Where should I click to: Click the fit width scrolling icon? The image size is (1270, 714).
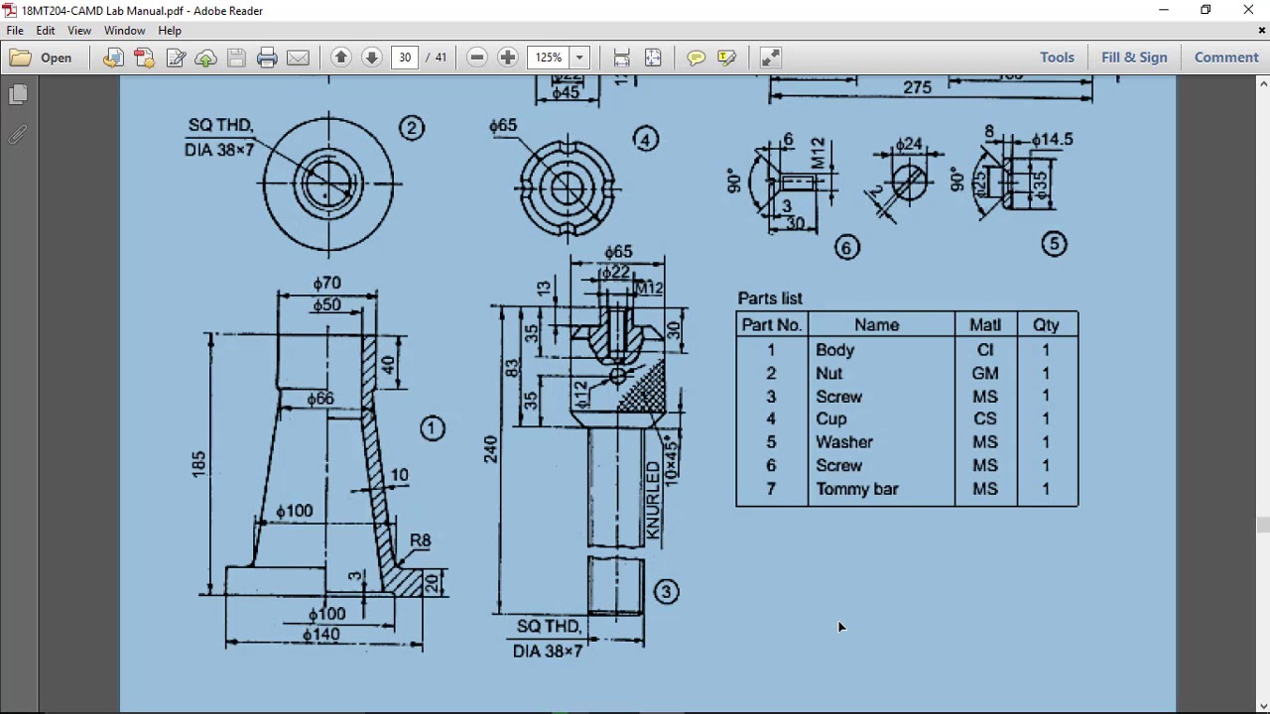pyautogui.click(x=622, y=58)
